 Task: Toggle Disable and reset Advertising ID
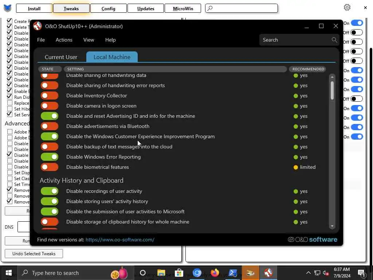pyautogui.click(x=50, y=116)
